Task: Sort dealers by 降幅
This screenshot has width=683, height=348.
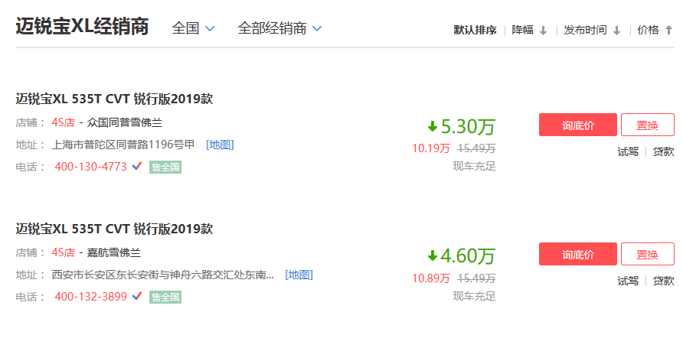Action: tap(523, 31)
